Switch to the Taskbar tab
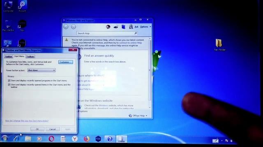 tap(8, 57)
